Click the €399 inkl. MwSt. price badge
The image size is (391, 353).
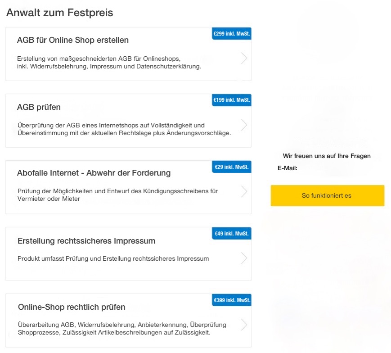(231, 300)
